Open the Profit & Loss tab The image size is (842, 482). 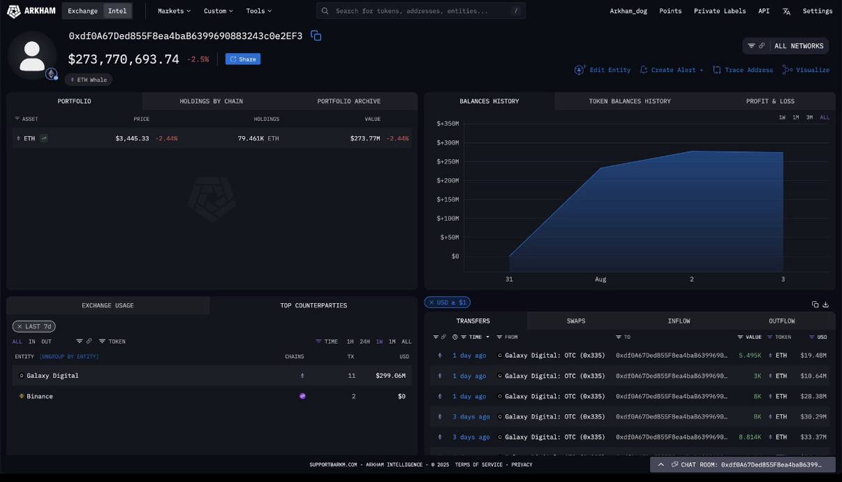[x=769, y=101]
